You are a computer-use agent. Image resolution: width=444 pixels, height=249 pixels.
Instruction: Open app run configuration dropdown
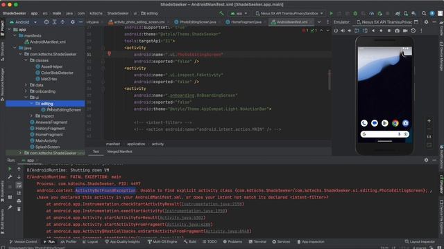[239, 13]
